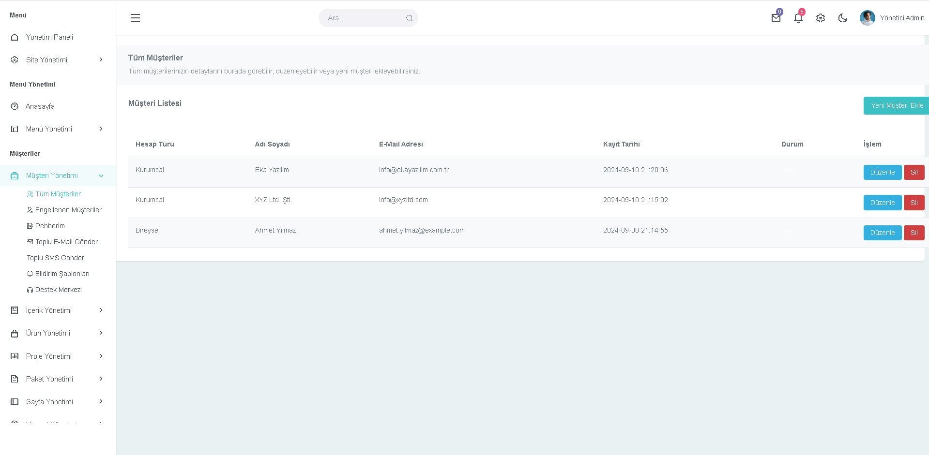Expand Paket Yönetimi chevron
This screenshot has height=455, width=929.
click(x=101, y=379)
